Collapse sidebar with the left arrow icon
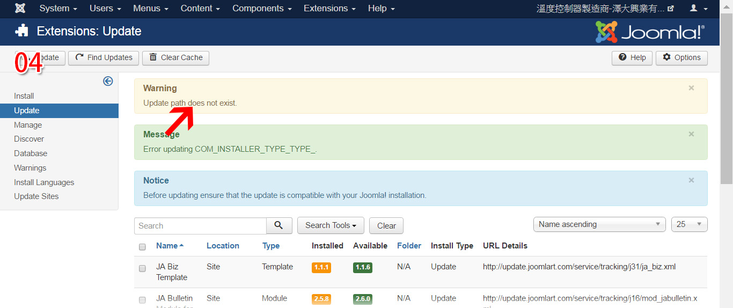This screenshot has width=733, height=308. coord(108,81)
